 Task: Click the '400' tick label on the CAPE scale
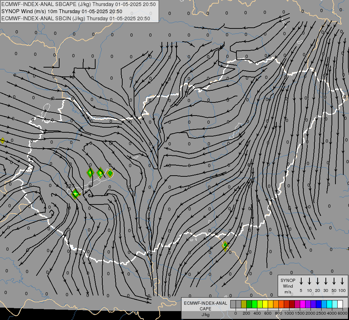257,313
